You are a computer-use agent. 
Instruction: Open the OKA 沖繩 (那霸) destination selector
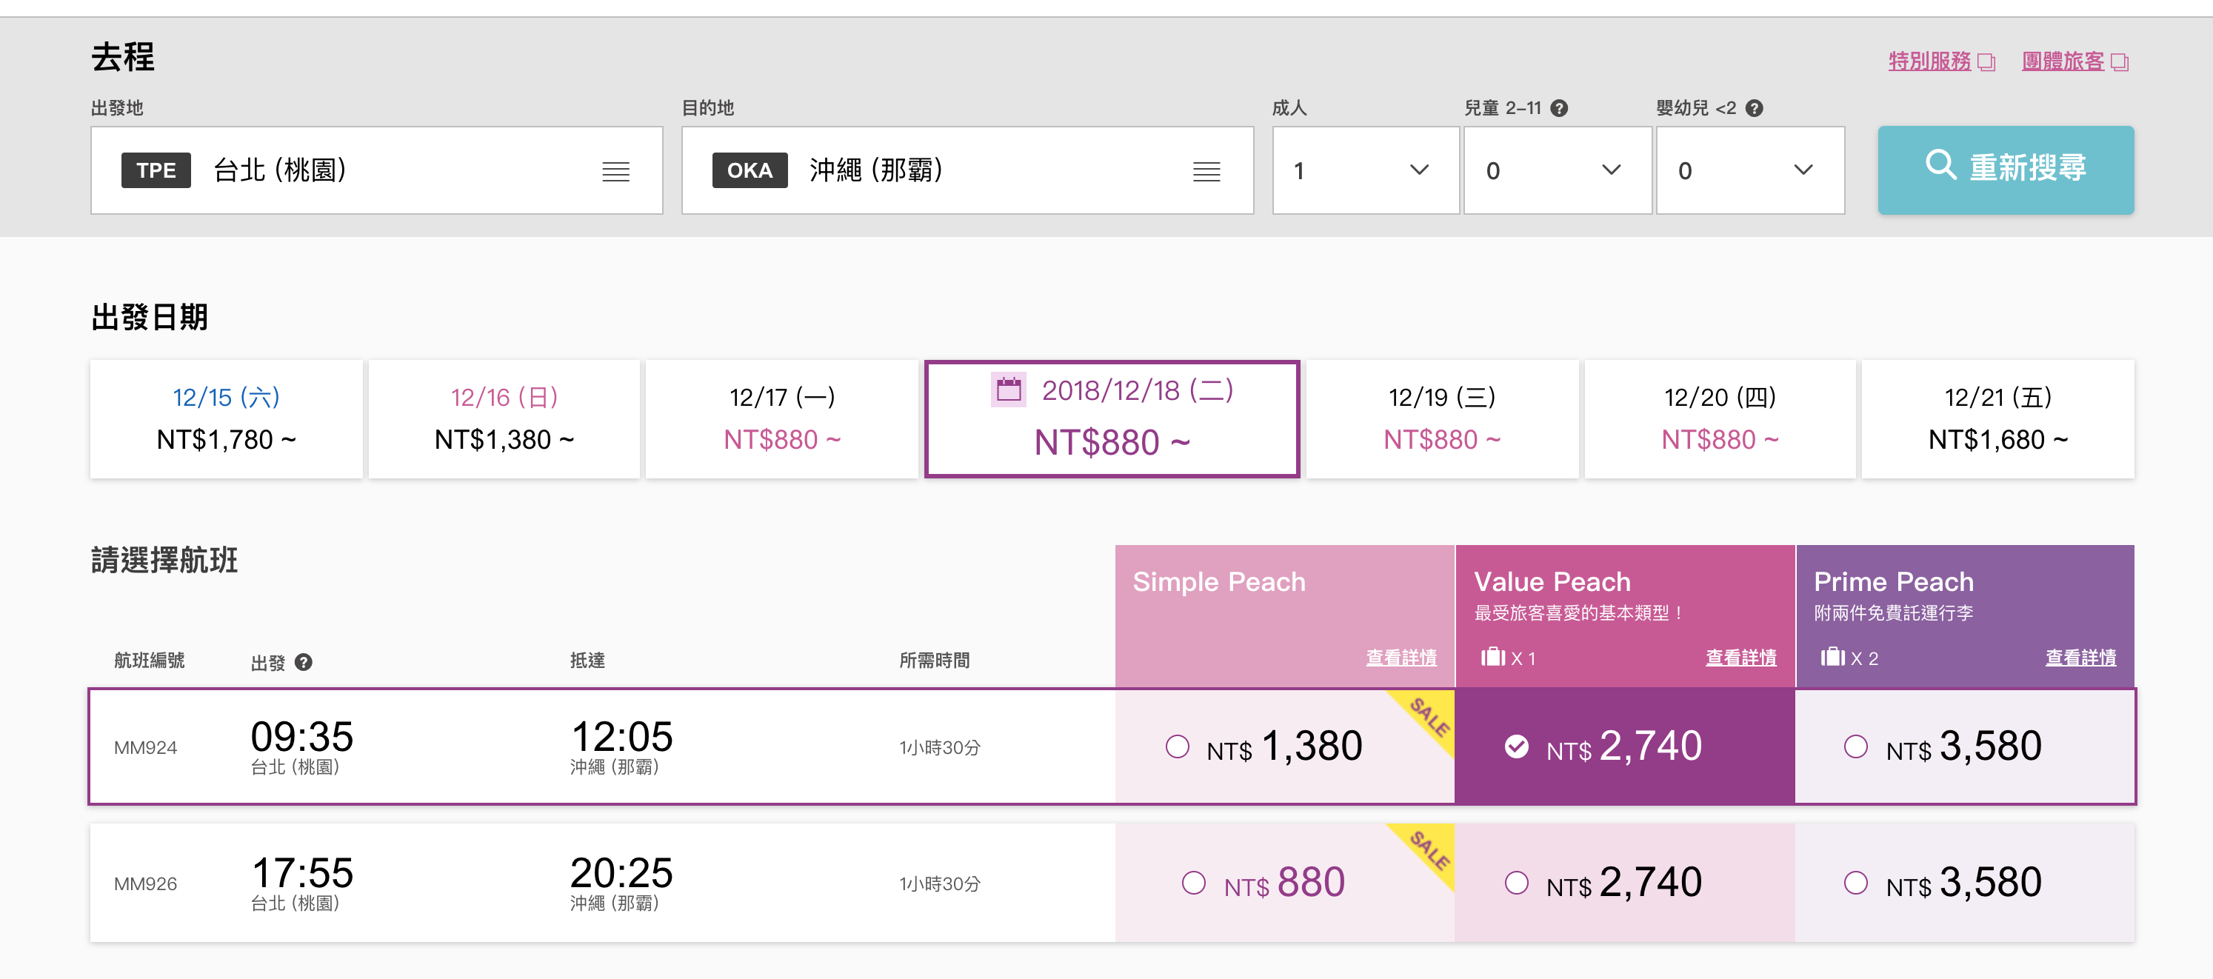[x=967, y=170]
